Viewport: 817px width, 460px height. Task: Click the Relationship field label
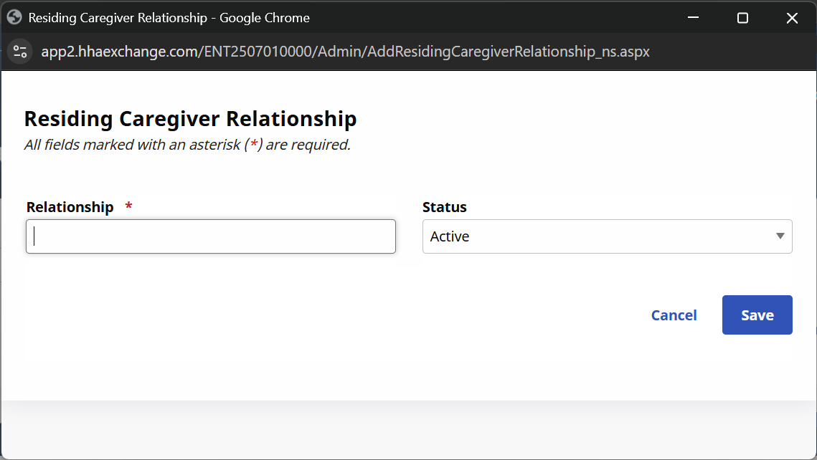70,207
